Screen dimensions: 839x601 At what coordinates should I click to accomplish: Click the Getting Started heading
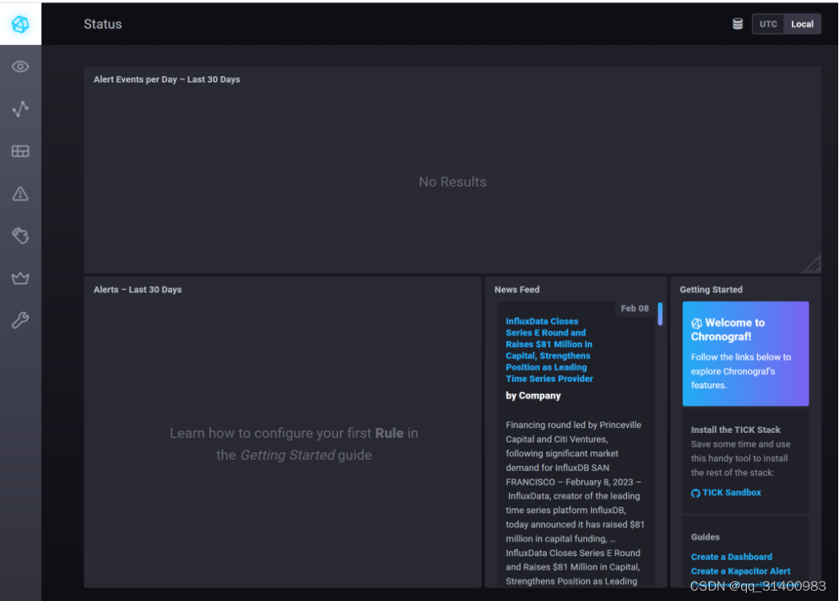tap(711, 289)
